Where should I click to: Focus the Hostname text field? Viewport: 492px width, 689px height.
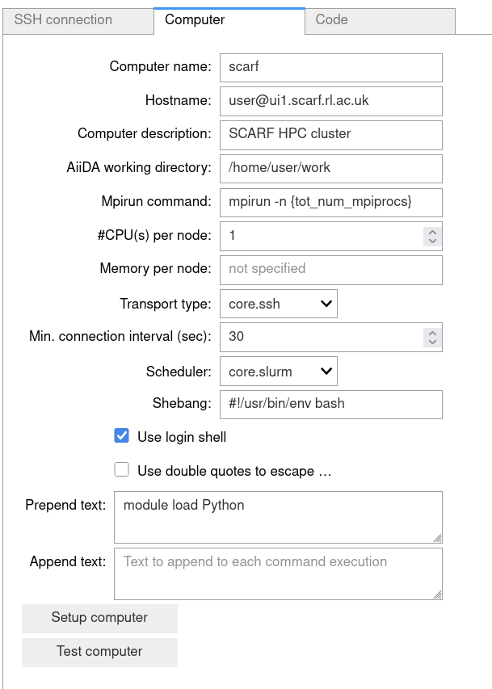click(x=330, y=101)
